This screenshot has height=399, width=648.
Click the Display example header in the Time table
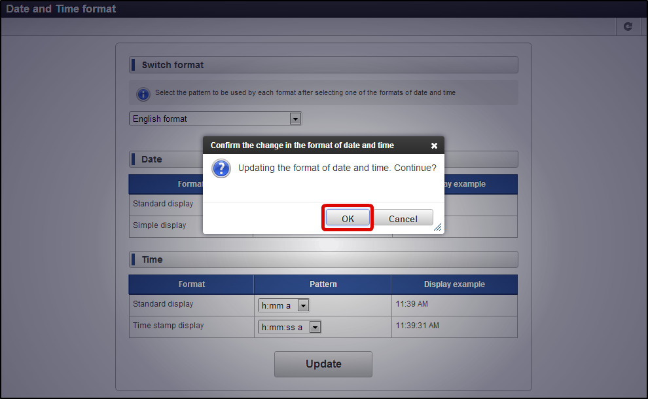(x=454, y=284)
